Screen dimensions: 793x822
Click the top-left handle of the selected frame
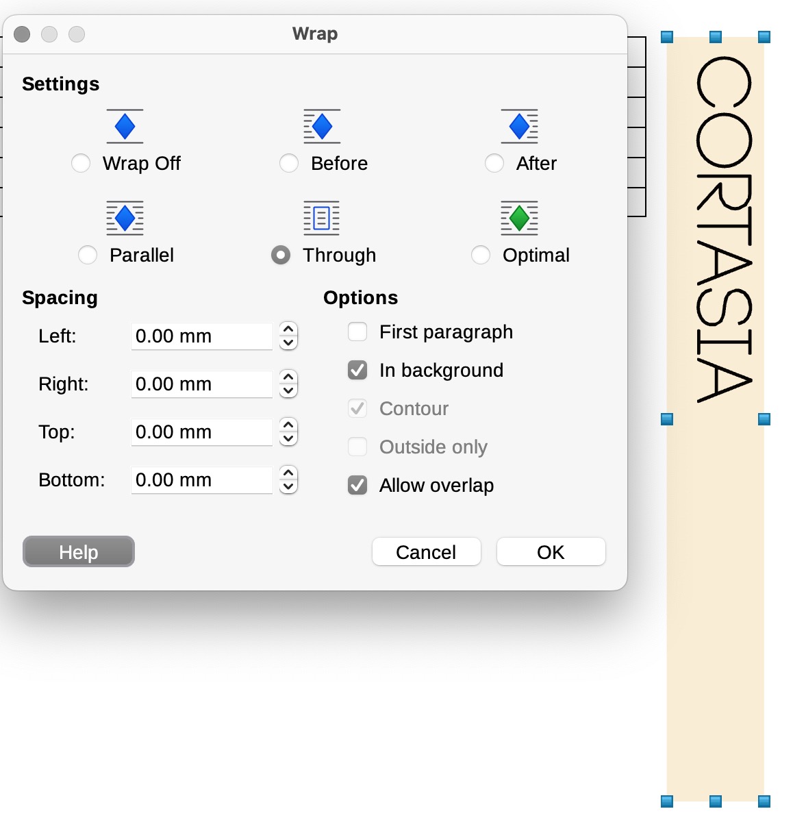667,36
